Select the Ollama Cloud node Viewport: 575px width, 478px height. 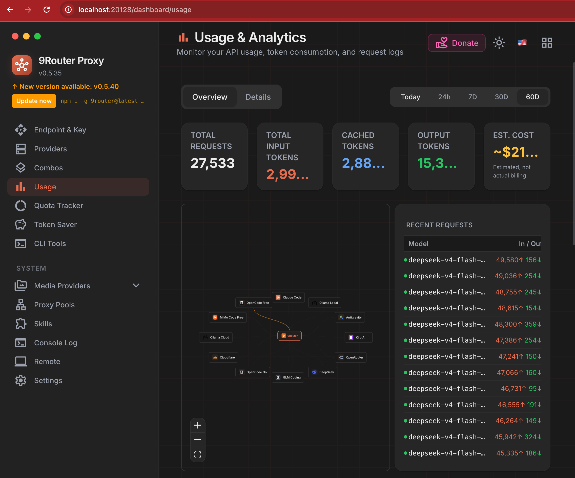216,337
